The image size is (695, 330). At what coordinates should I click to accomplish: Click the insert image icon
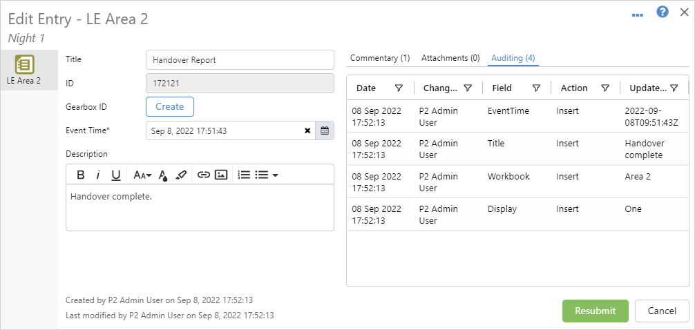221,175
